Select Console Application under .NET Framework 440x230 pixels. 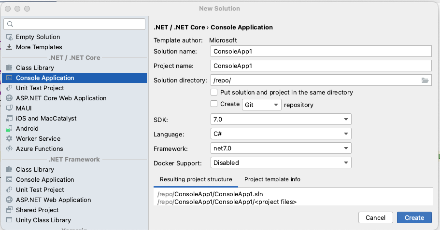(74, 179)
